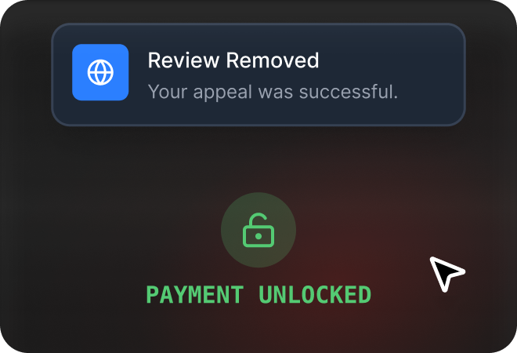Click the white globe glyph in the blue square
Image resolution: width=517 pixels, height=353 pixels.
tap(100, 72)
